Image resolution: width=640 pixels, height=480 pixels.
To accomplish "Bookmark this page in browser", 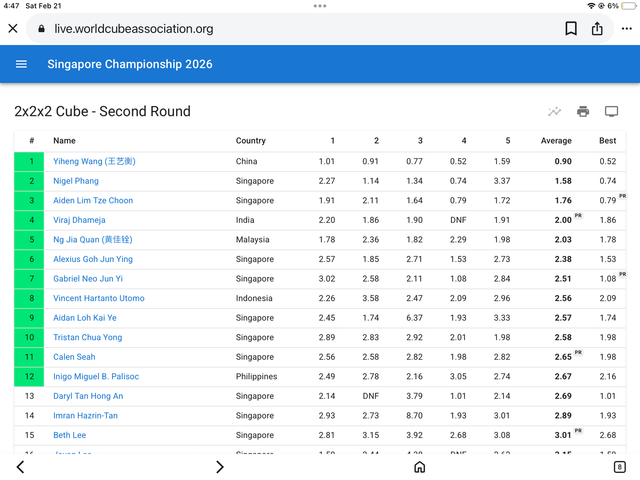I will 571,28.
